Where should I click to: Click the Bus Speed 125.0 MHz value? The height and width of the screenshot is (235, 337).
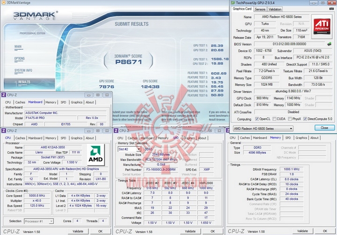click(37, 205)
